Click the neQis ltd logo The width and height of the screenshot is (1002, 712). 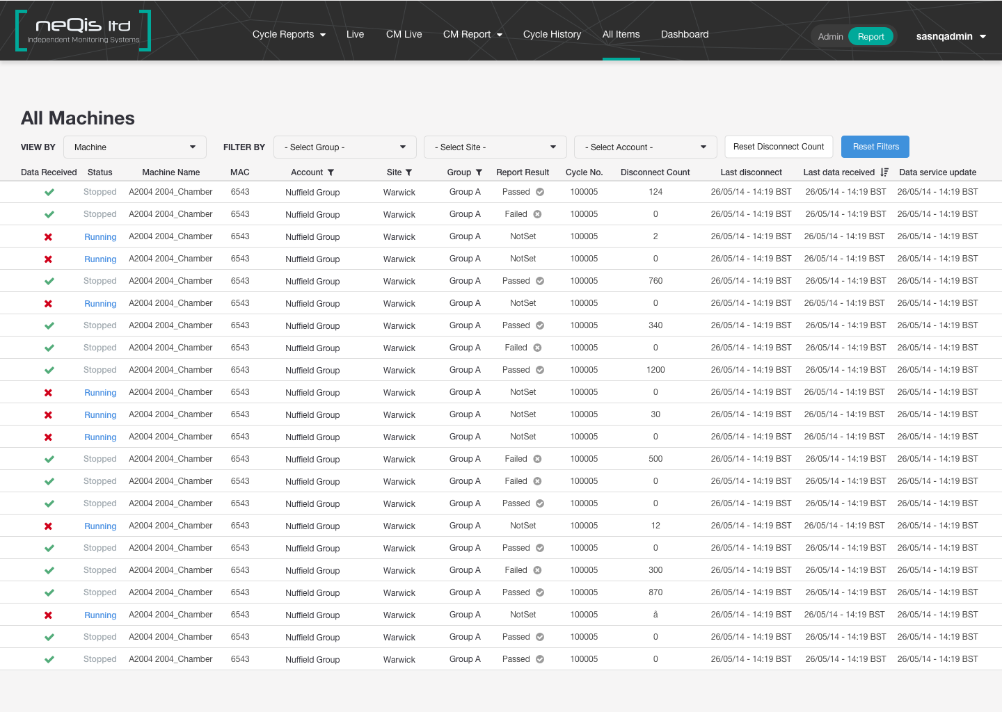pyautogui.click(x=82, y=30)
